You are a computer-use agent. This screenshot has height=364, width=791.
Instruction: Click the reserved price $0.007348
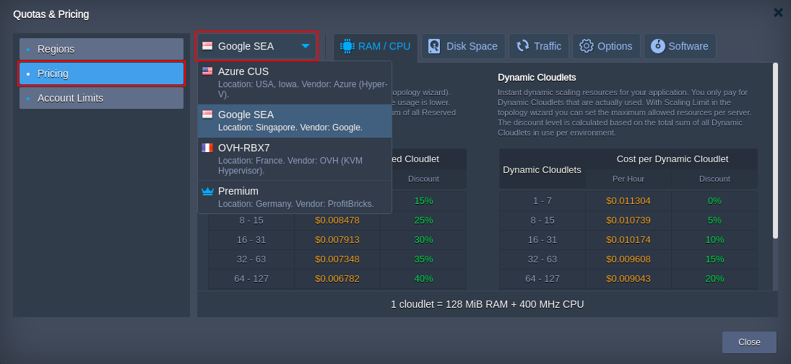click(337, 259)
